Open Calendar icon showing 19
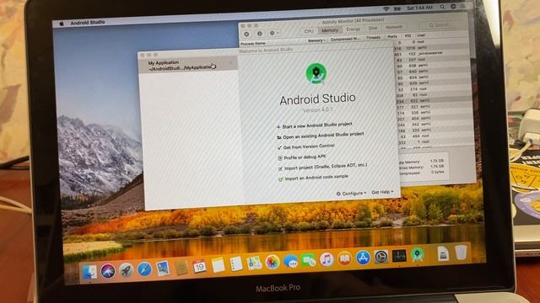This screenshot has height=303, width=540. pyautogui.click(x=200, y=266)
